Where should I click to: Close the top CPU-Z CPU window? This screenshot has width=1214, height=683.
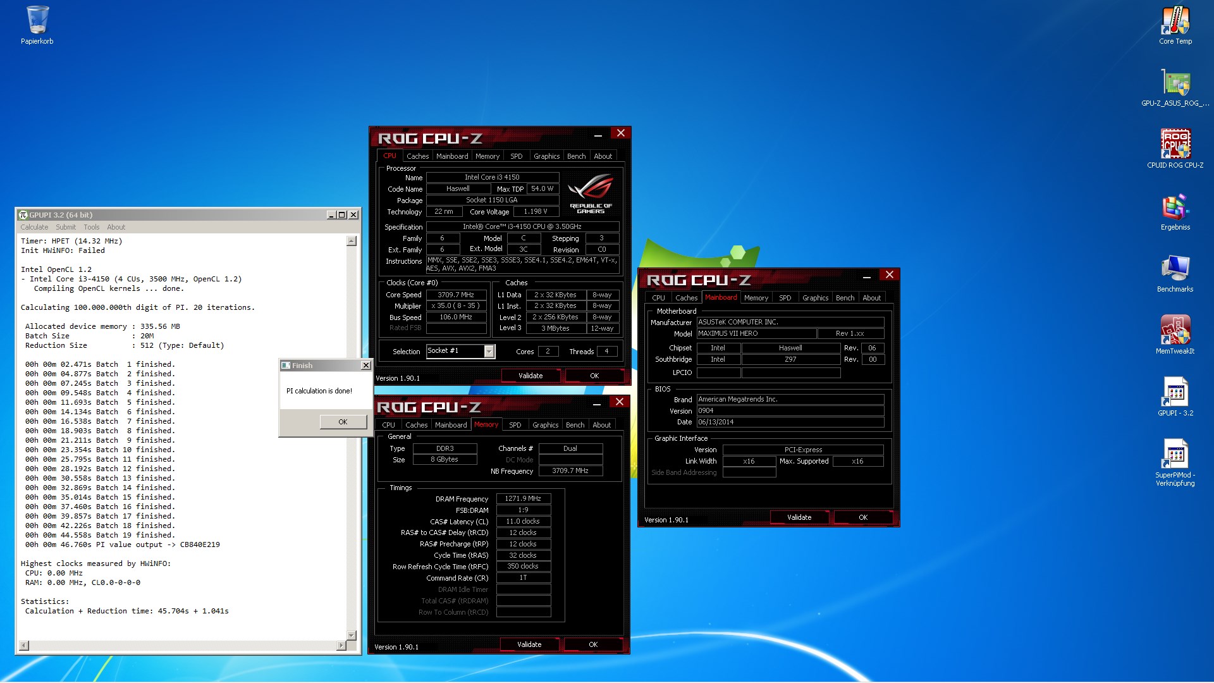(x=620, y=133)
